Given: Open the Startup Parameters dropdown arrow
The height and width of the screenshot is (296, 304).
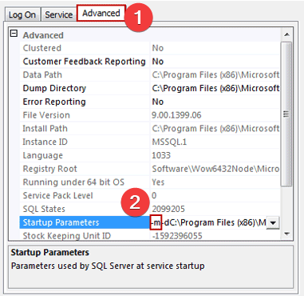Looking at the screenshot, I should (273, 223).
